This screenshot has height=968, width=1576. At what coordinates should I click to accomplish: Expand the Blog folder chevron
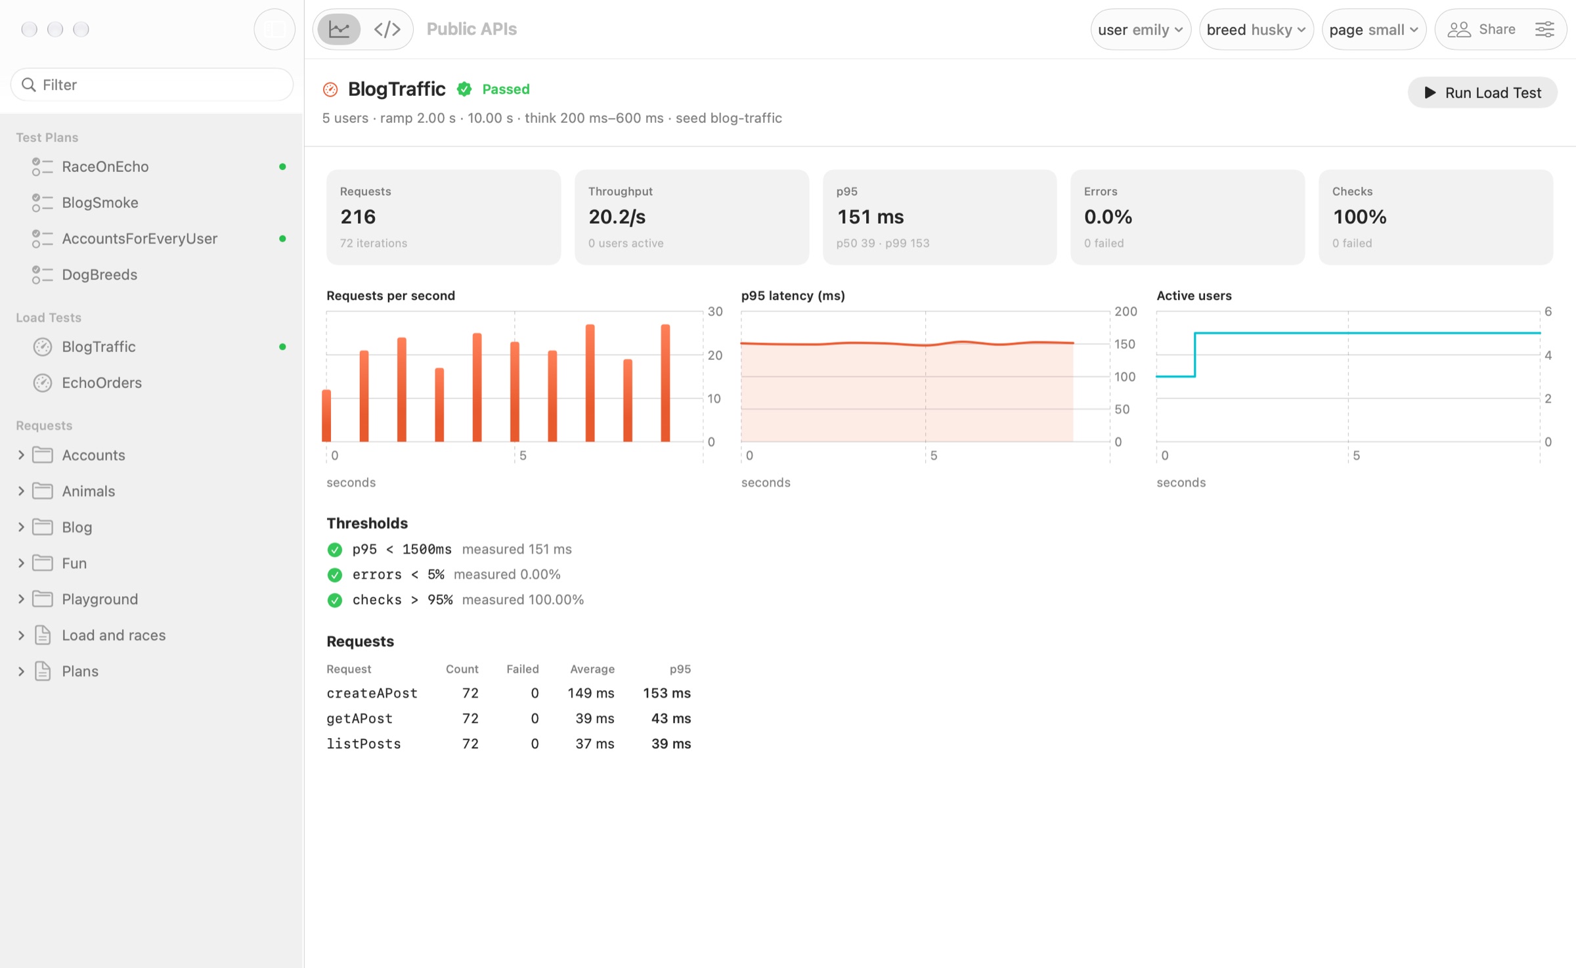point(21,527)
